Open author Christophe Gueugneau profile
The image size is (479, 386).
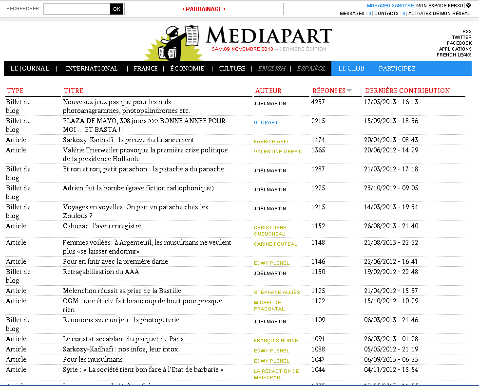tap(270, 231)
